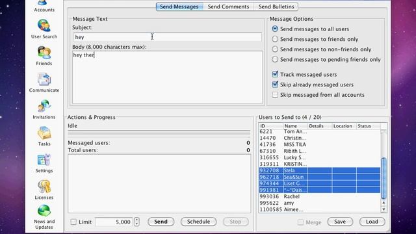Switch to the Send Messages tab
Screen dimensions: 416x234
[x=179, y=6]
